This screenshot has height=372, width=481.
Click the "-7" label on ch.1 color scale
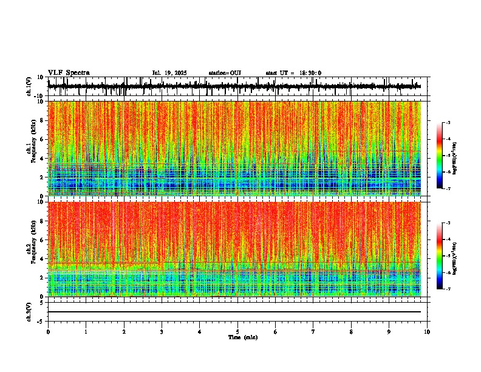[448, 188]
